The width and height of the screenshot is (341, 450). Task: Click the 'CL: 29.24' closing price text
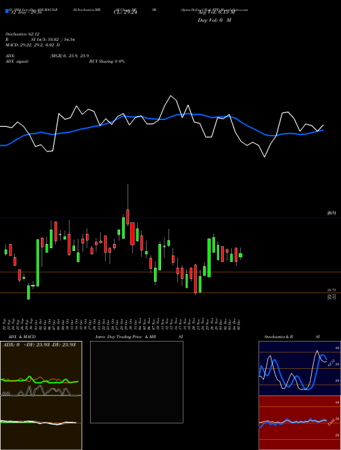tap(125, 12)
